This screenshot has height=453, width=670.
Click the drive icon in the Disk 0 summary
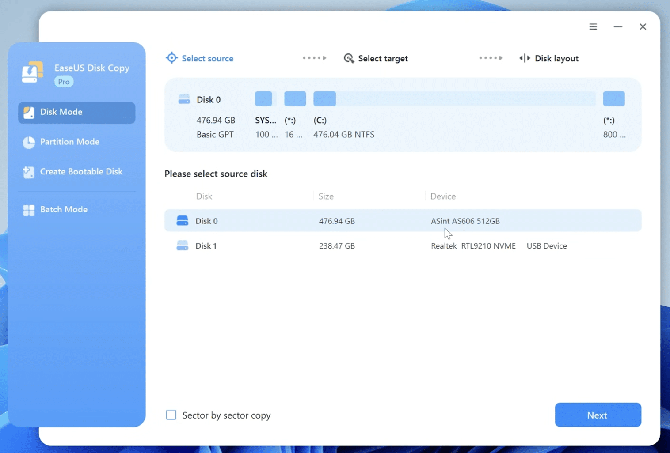[184, 99]
